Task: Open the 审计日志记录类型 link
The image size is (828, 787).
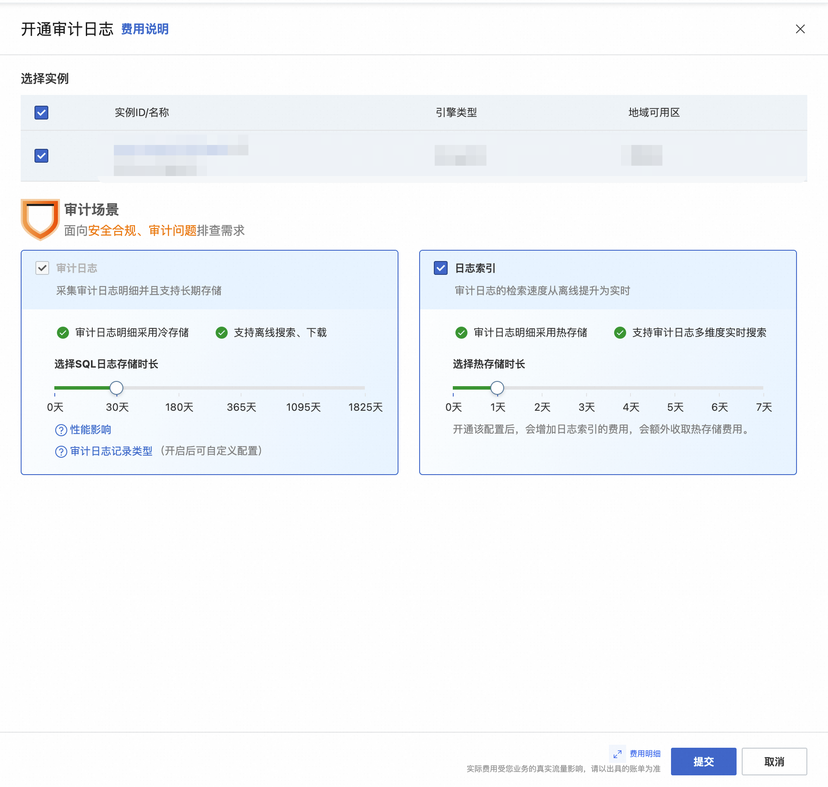Action: tap(111, 451)
